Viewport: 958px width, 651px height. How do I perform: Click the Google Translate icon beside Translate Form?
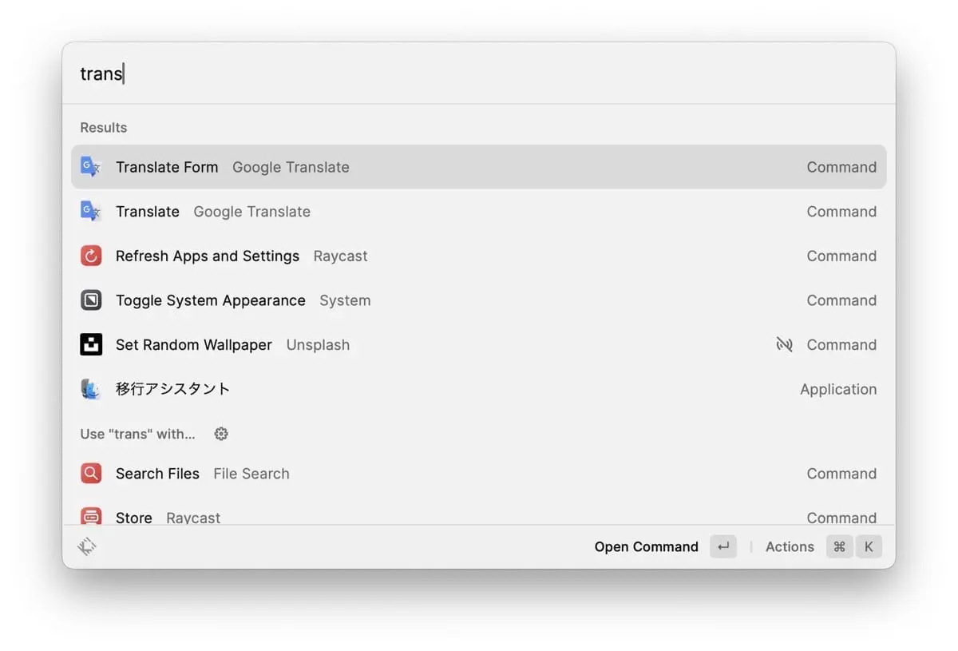pos(91,167)
